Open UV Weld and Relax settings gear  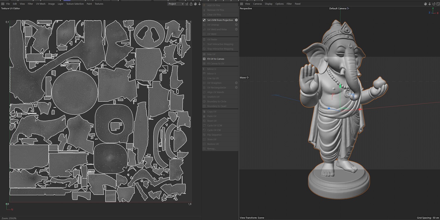[x=236, y=29]
